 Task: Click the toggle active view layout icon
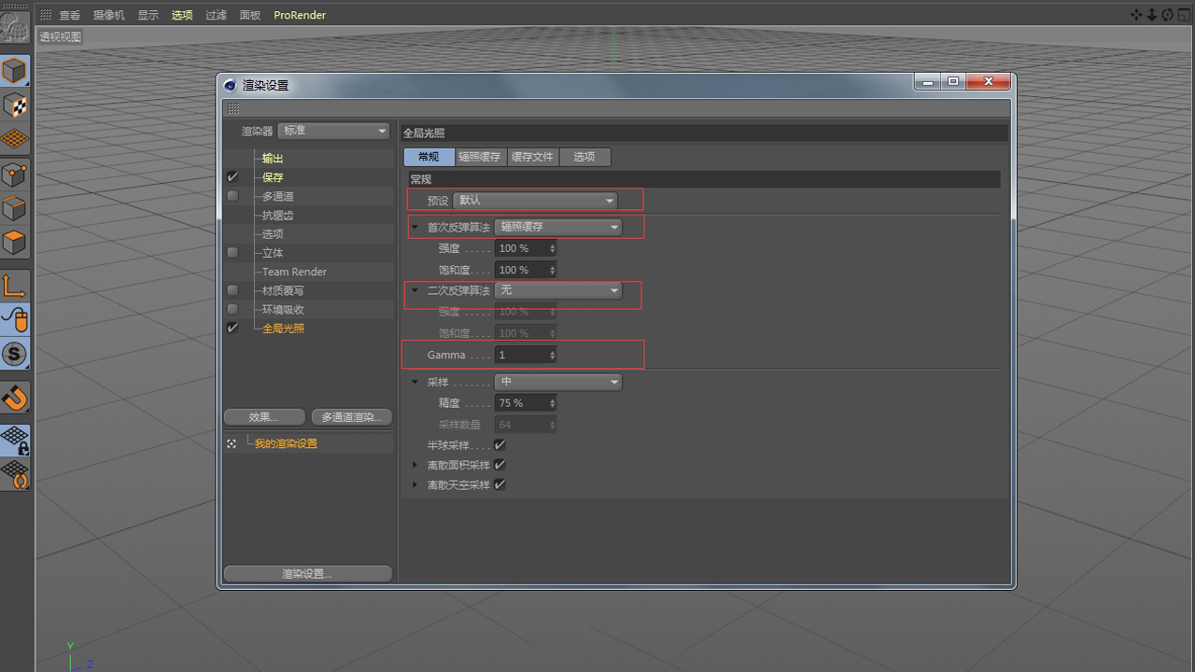1183,14
